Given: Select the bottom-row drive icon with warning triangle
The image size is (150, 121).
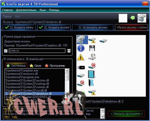Looking at the screenshot, I should (x=92, y=92).
